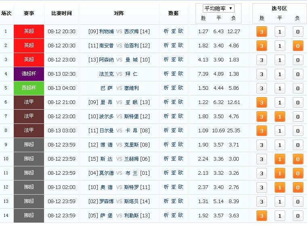Open 析 analysis for 波尔多 match
Viewport: 307px width, 225px height.
pyautogui.click(x=166, y=116)
